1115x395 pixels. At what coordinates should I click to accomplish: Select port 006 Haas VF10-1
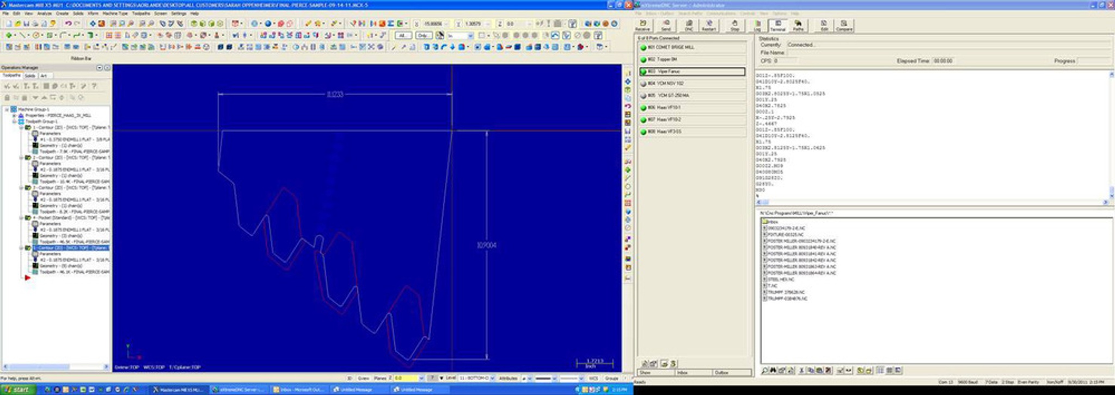[x=692, y=108]
